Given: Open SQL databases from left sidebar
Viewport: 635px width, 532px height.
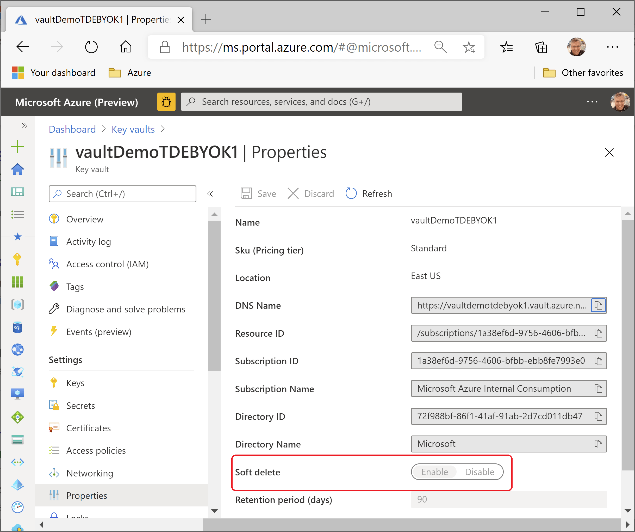Looking at the screenshot, I should tap(17, 327).
